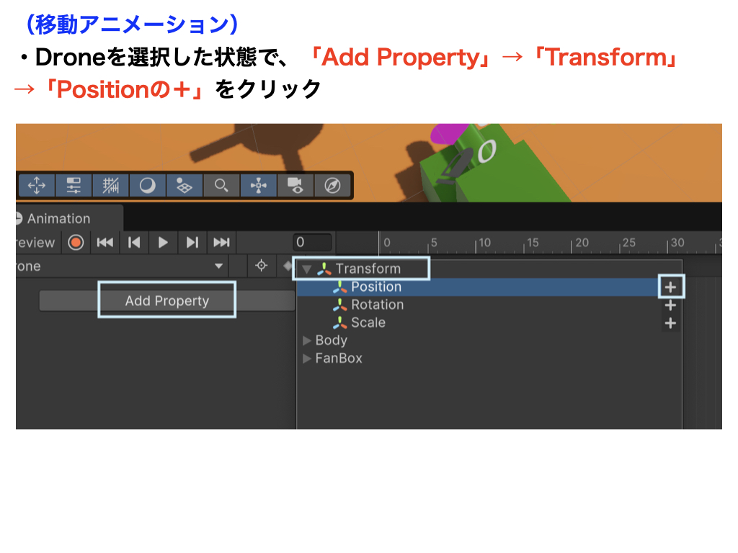Switch to the Animation tab
The width and height of the screenshot is (738, 553).
(58, 219)
